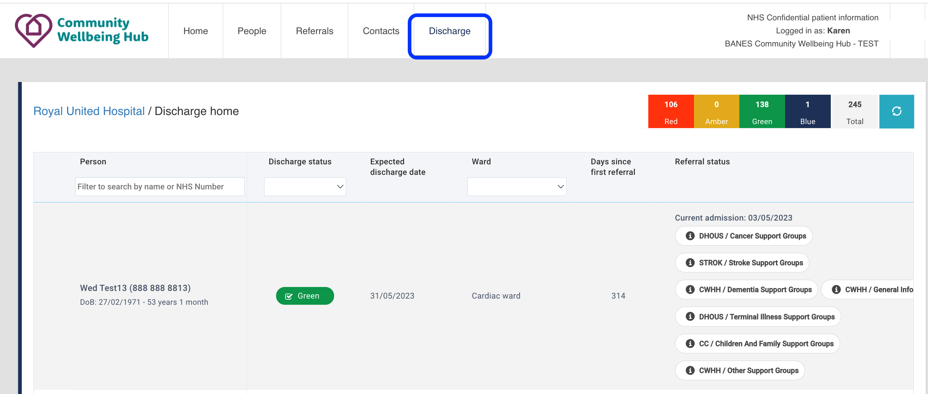The width and height of the screenshot is (928, 394).
Task: Click info icon on Cancer Support Groups
Action: (690, 236)
